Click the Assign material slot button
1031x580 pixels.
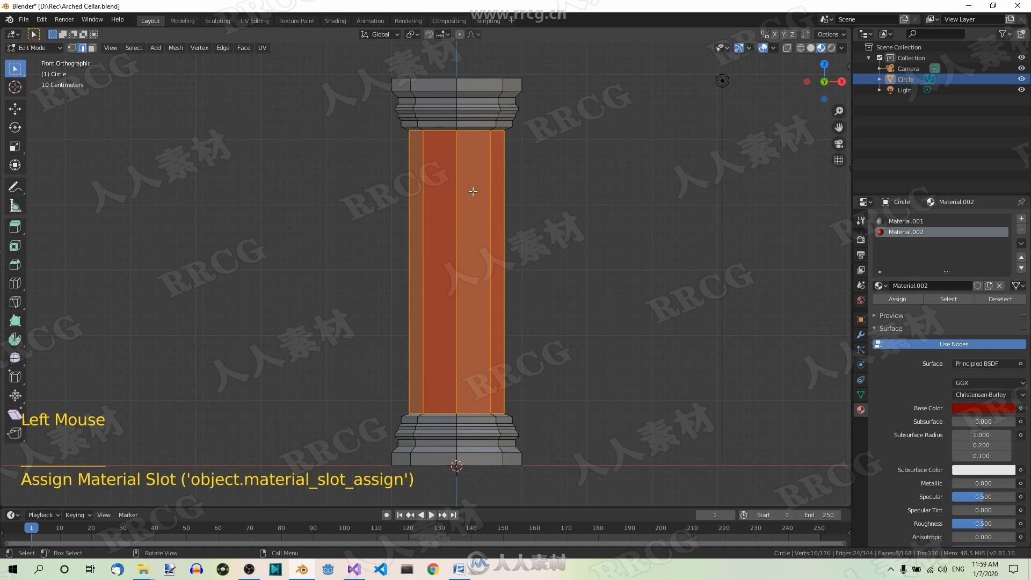pyautogui.click(x=897, y=299)
